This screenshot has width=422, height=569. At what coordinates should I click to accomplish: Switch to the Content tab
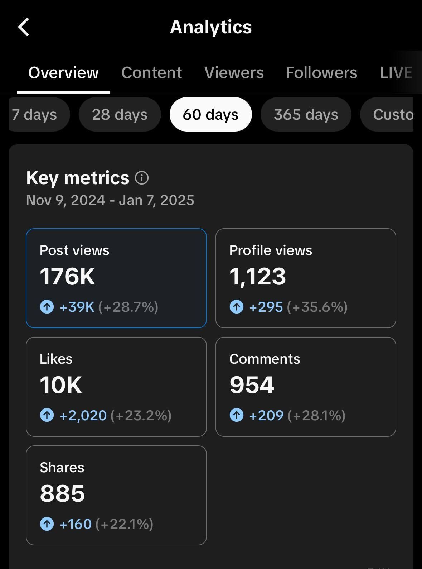[x=151, y=73]
